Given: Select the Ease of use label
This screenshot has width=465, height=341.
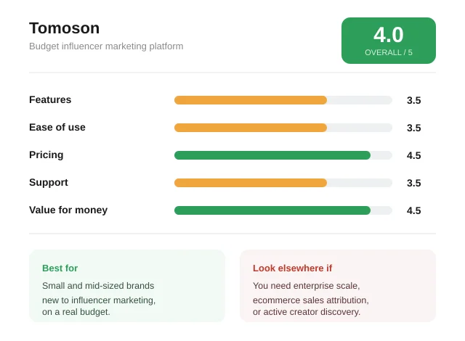Looking at the screenshot, I should 57,127.
